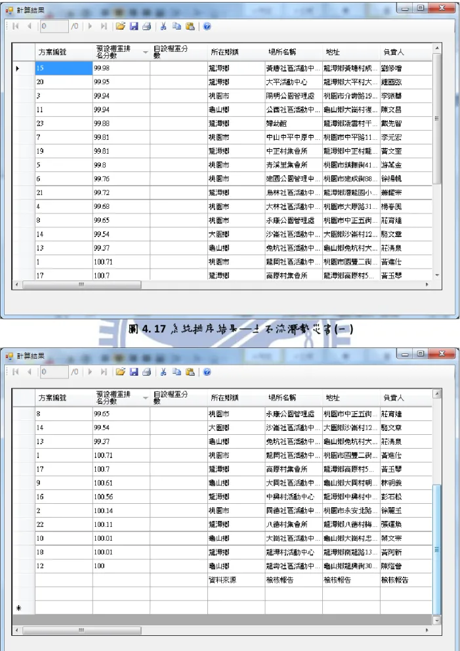The image size is (460, 651).
Task: Cut with scissors icon in upper window toolbar
Action: [x=163, y=26]
